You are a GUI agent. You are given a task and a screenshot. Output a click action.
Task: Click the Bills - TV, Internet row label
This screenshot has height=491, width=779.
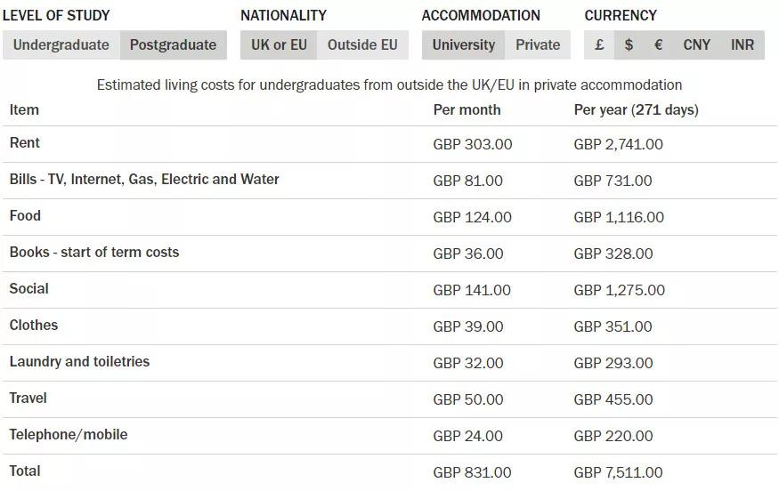(x=144, y=179)
